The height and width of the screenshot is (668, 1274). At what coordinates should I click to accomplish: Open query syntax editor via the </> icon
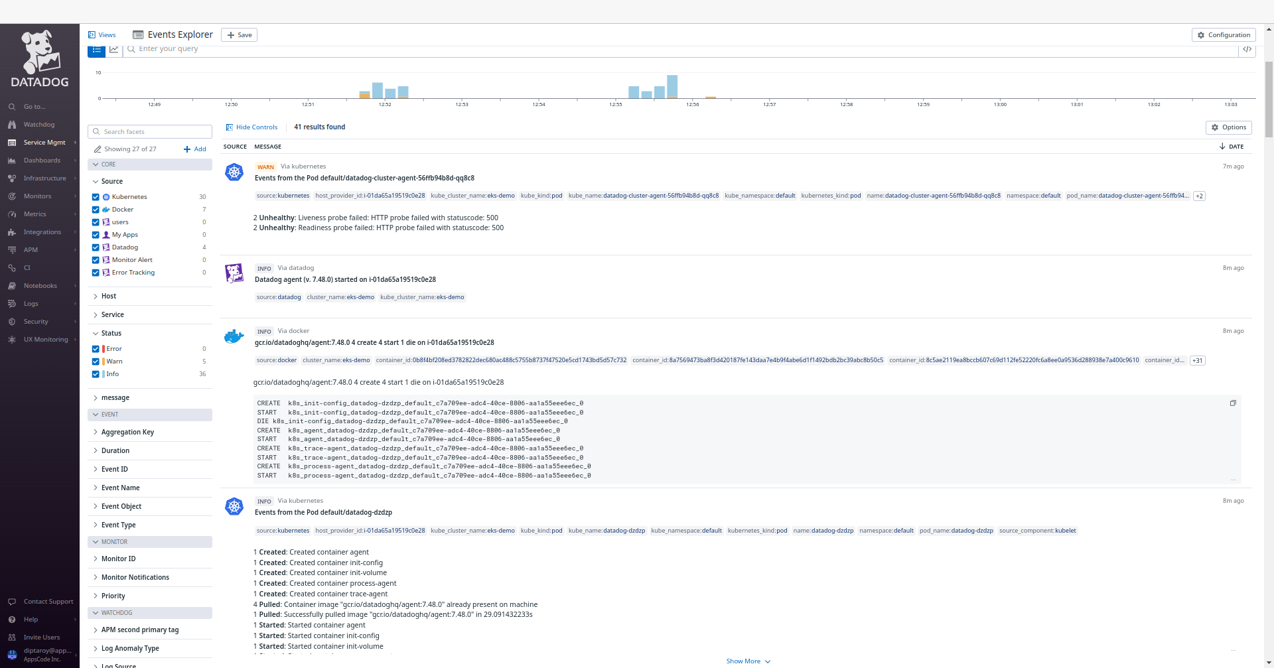[1247, 49]
